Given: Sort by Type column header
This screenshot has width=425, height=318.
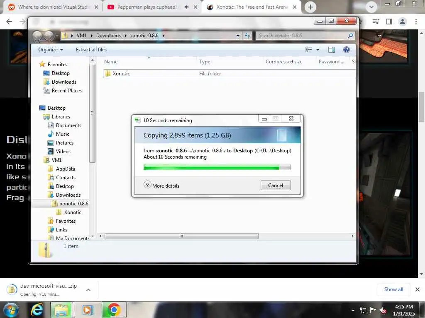Looking at the screenshot, I should [205, 62].
